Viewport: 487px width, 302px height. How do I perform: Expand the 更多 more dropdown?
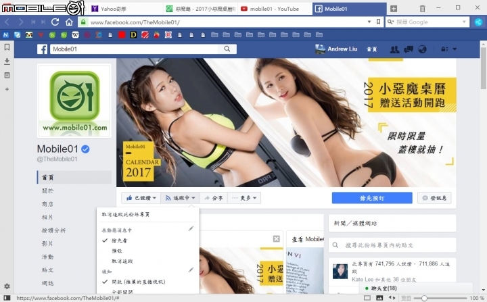click(x=244, y=198)
